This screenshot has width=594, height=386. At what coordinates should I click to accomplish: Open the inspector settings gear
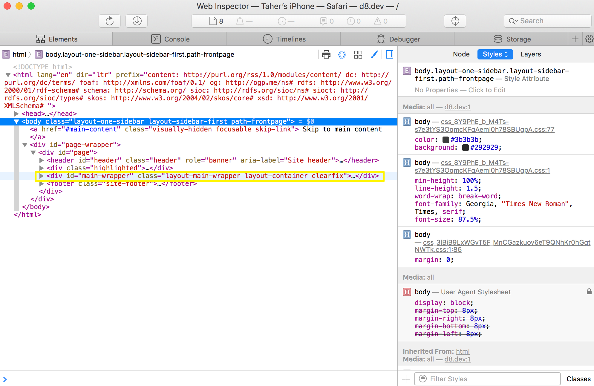point(589,39)
